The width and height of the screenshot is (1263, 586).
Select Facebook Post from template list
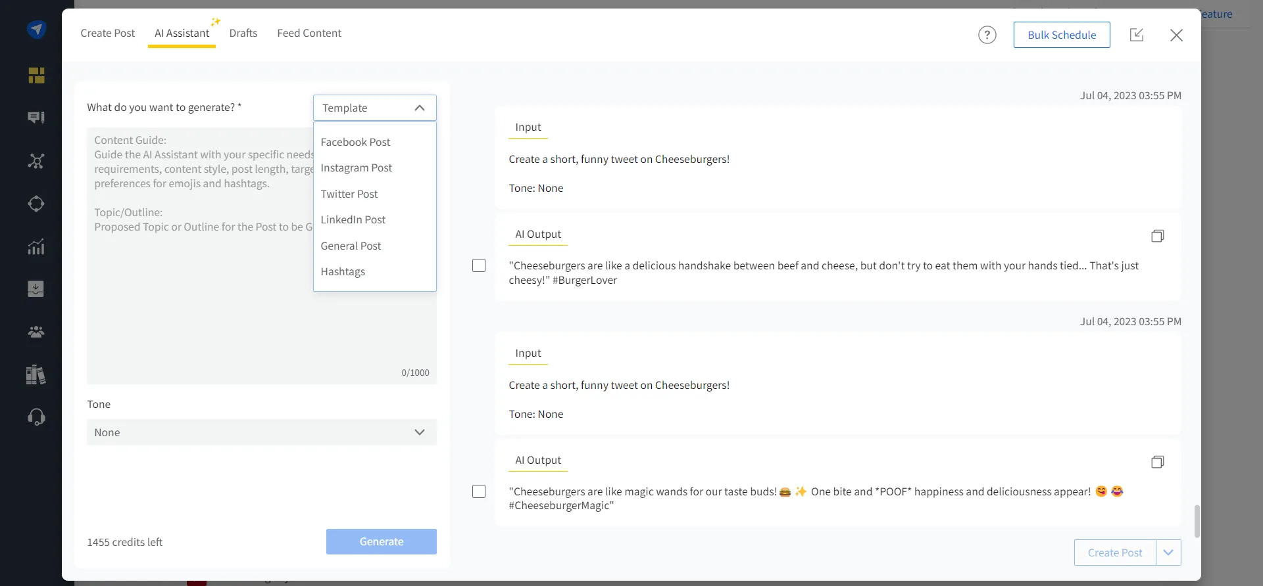click(x=375, y=142)
